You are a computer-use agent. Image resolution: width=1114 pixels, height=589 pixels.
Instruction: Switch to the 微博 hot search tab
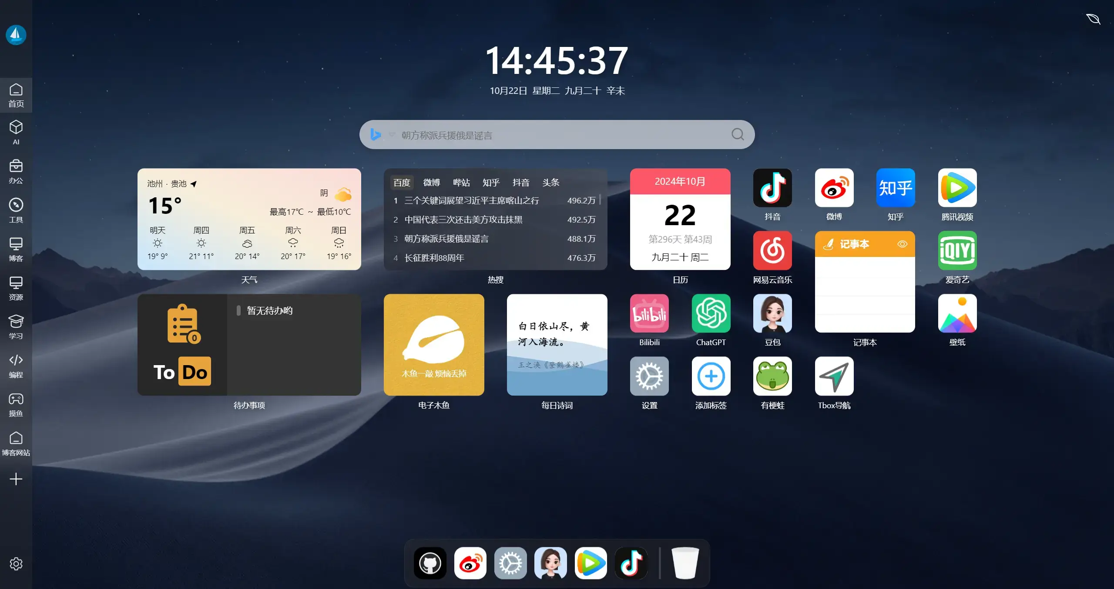431,183
